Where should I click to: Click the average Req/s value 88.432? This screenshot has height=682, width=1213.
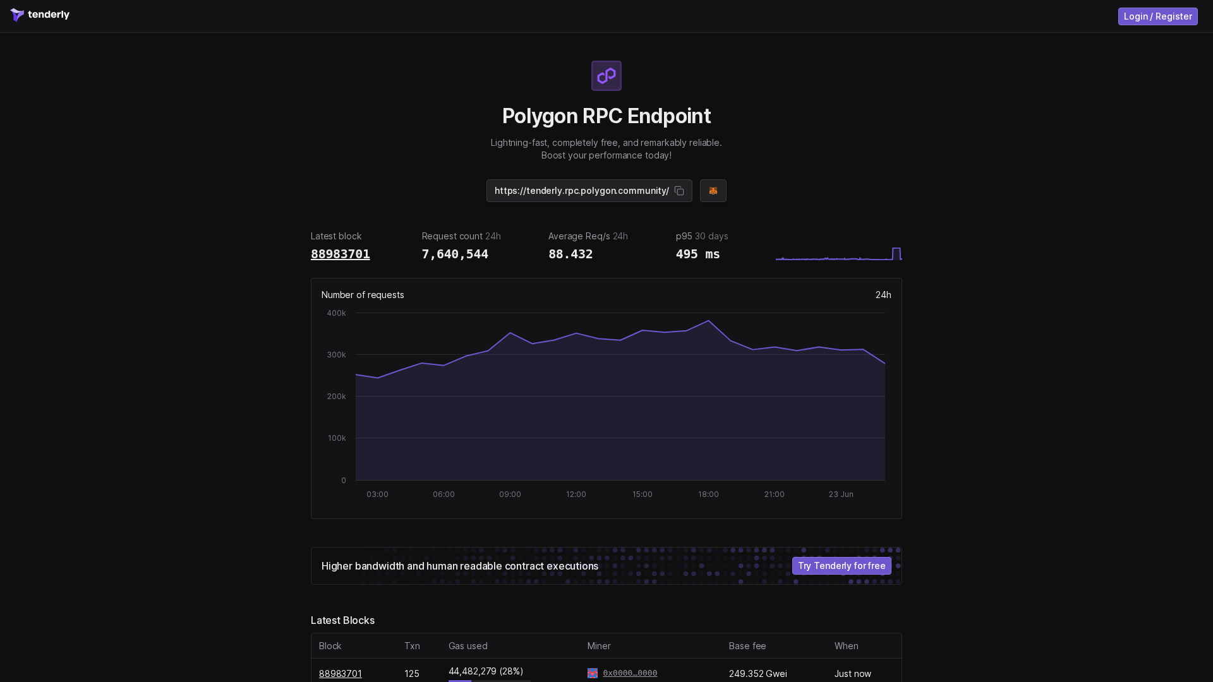(570, 254)
